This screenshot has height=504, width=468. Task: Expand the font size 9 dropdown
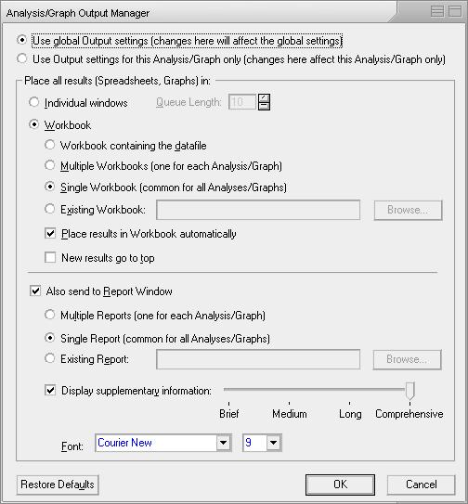point(273,443)
